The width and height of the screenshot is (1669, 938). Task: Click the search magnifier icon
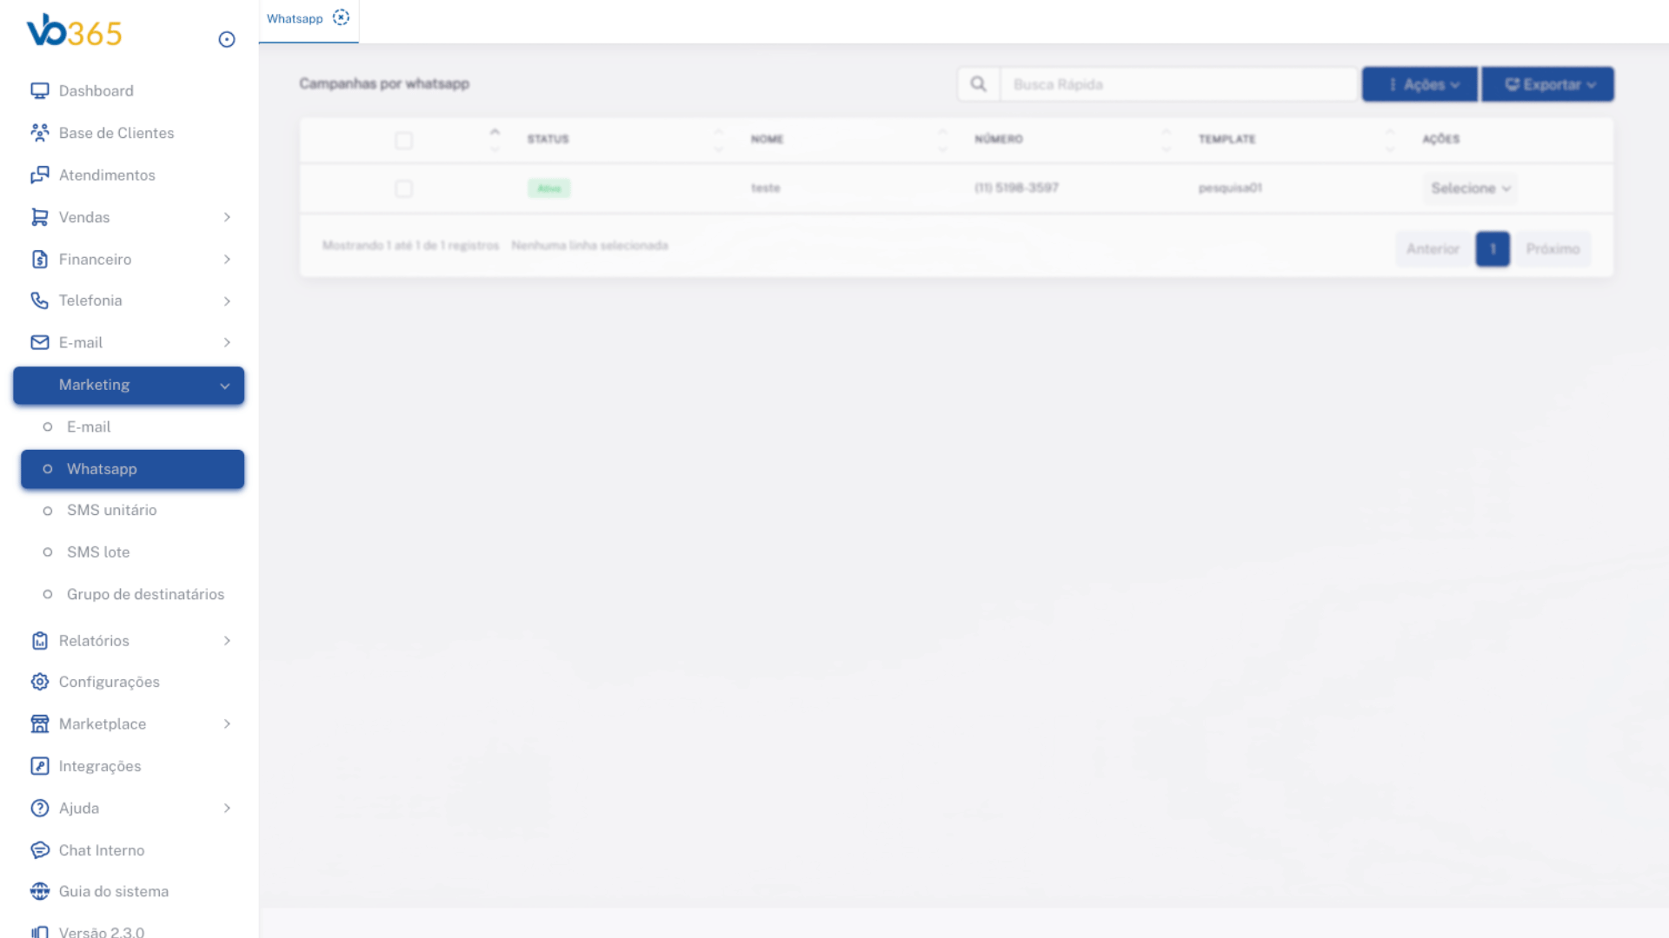979,84
